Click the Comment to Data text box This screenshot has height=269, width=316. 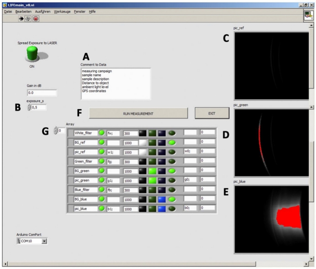(x=116, y=84)
